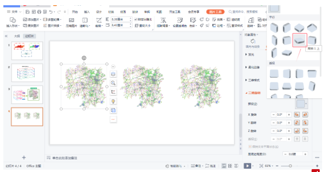
Task: Click the Y rotation rotate-up orange icon
Action: tap(297, 123)
